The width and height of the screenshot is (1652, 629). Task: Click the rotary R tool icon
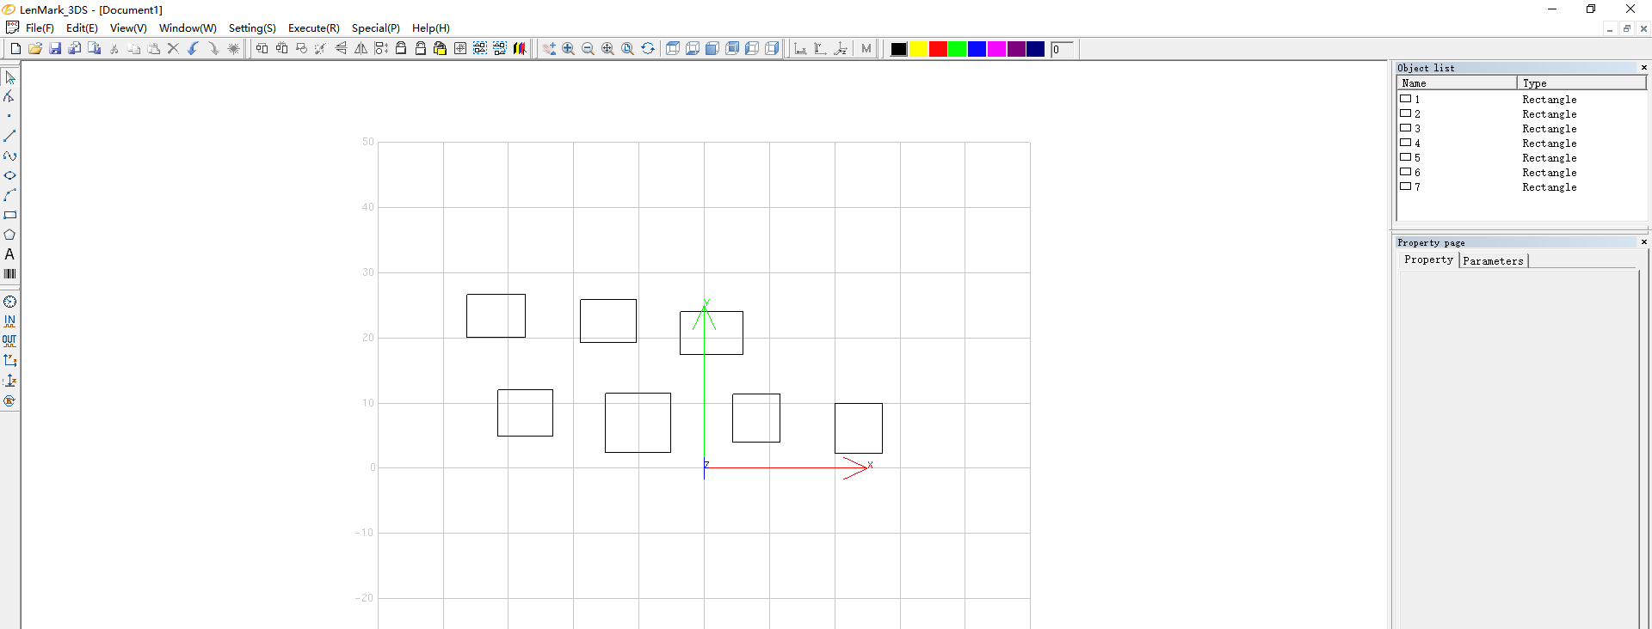pos(9,400)
